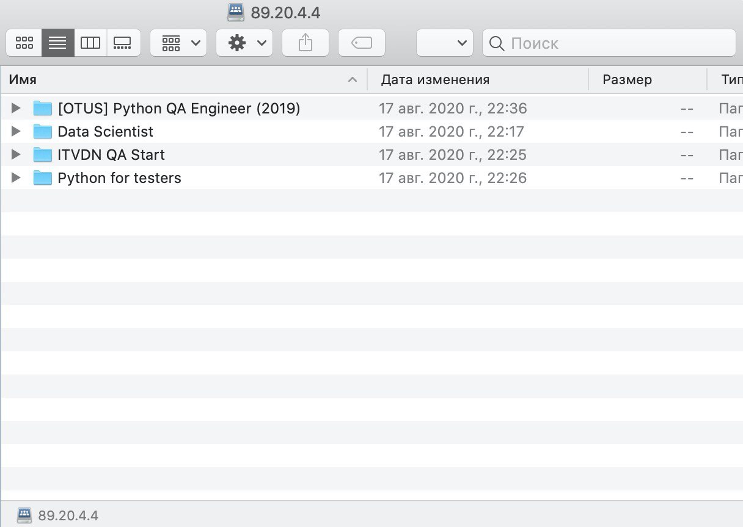Expand the Python for testers folder

16,177
